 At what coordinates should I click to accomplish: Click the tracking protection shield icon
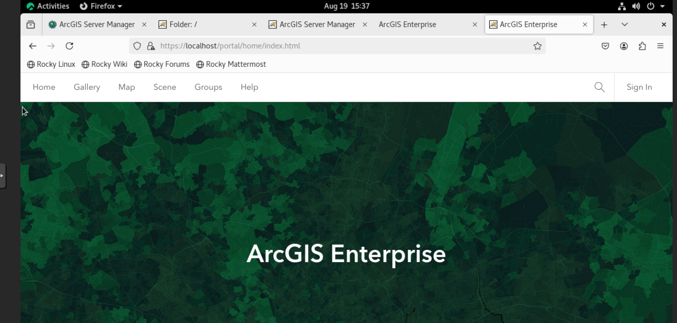point(137,46)
